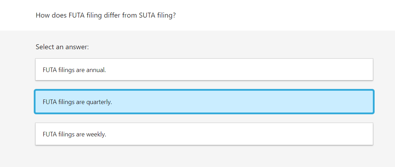
Task: Click the first of three answer choices
Action: pyautogui.click(x=204, y=70)
